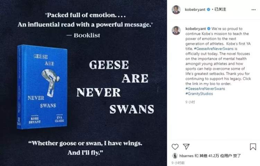Share the post via paper plane icon
260x166 pixels.
186,147
